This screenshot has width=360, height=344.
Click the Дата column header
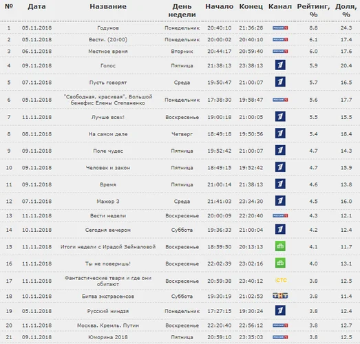pos(36,6)
